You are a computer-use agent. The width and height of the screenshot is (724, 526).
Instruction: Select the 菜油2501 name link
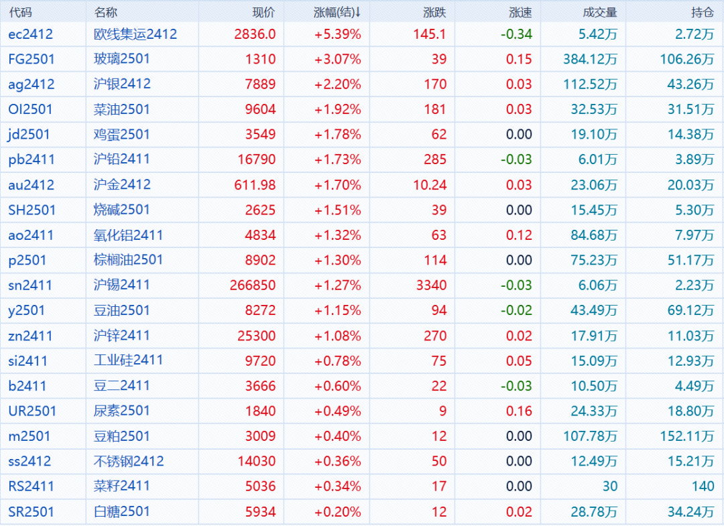click(x=122, y=109)
